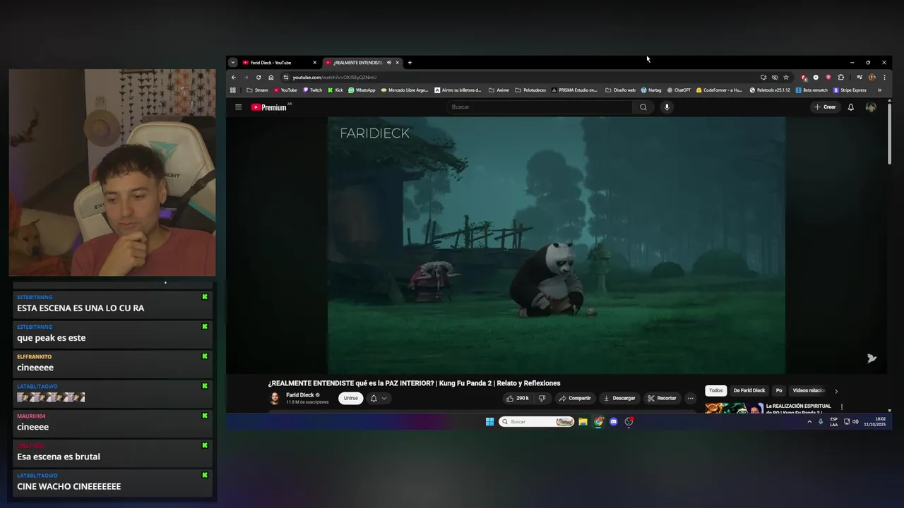Open Discord from the taskbar
This screenshot has height=508, width=904.
pyautogui.click(x=613, y=422)
